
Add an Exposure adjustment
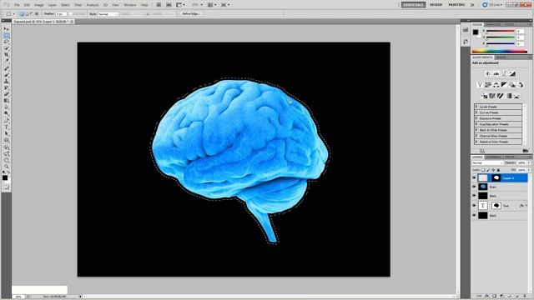(x=512, y=73)
